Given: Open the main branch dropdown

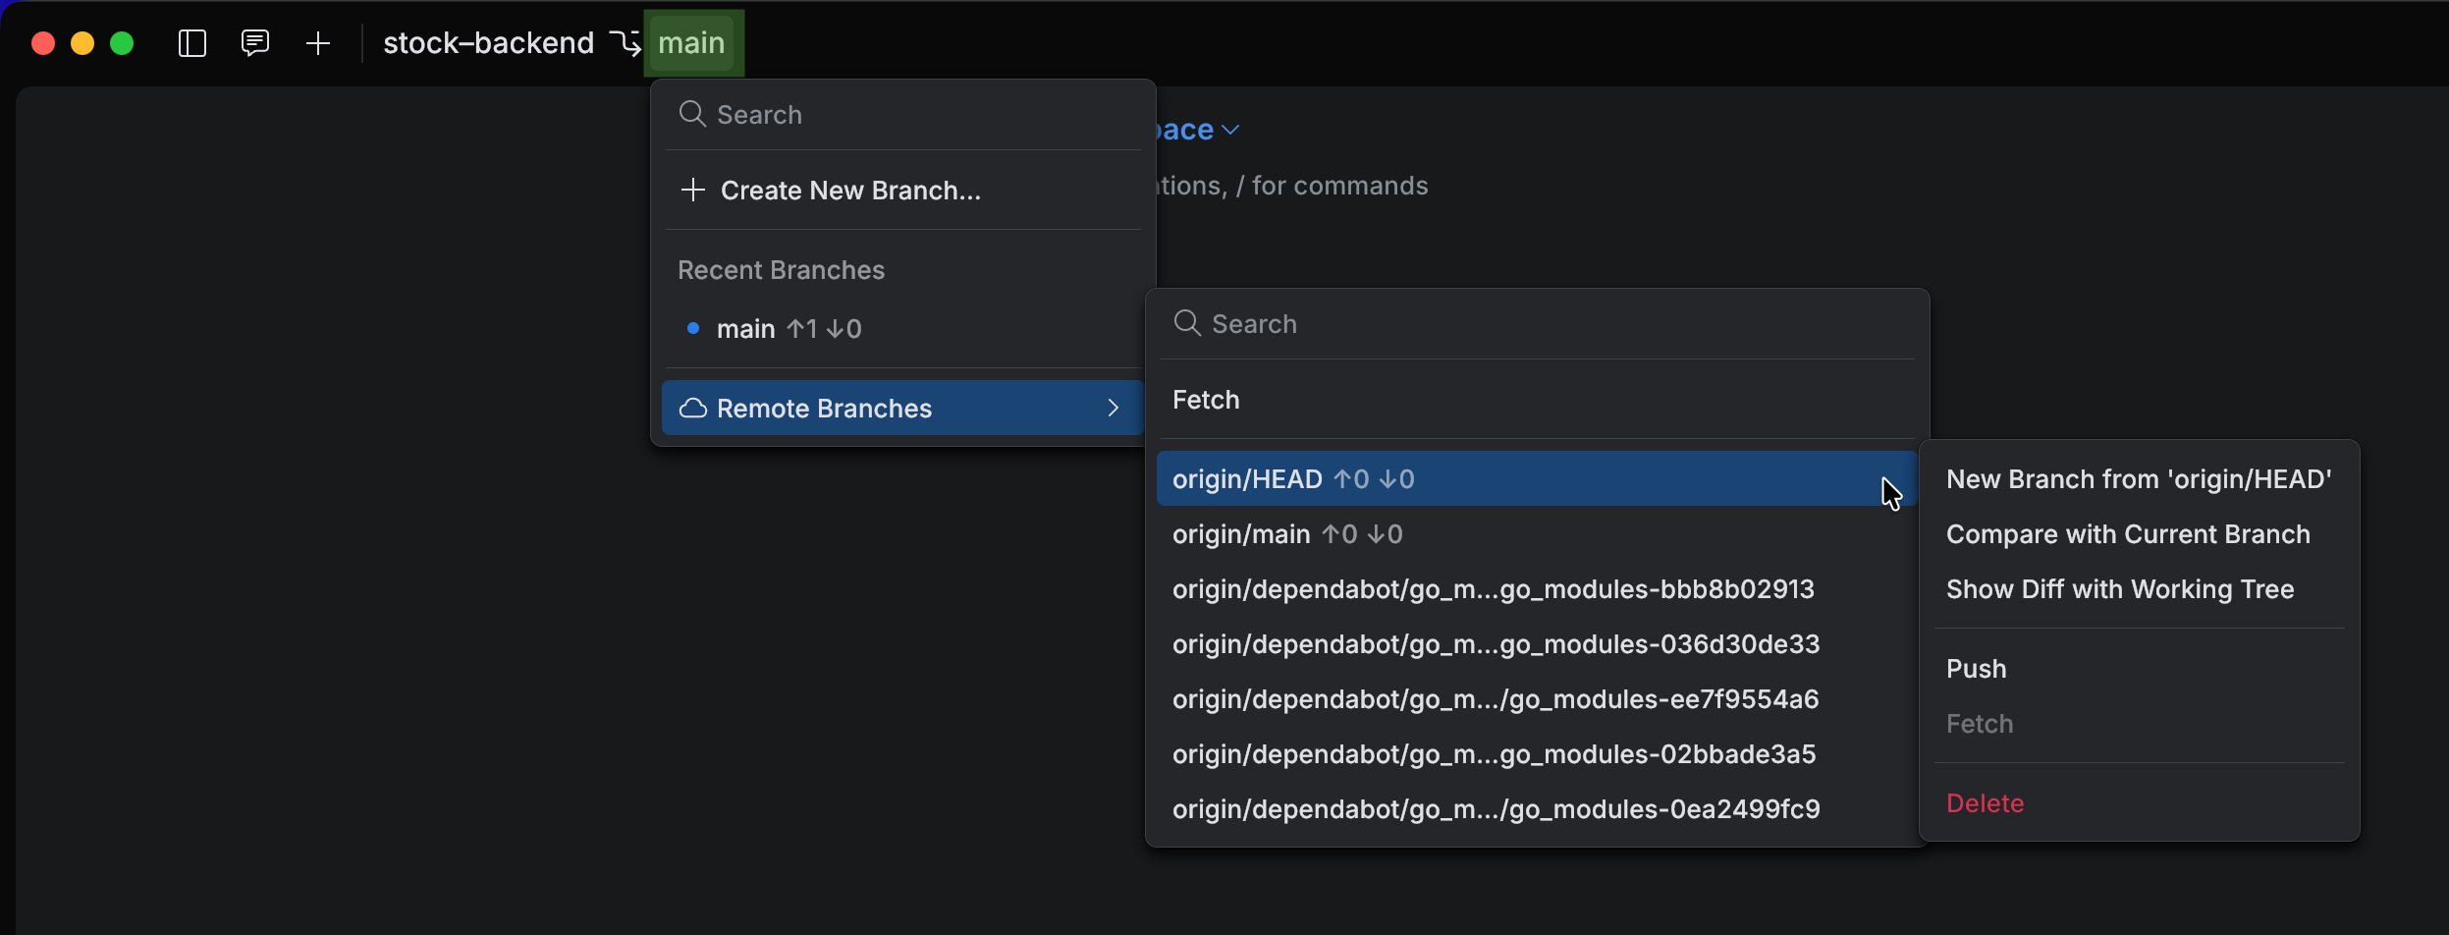Looking at the screenshot, I should pyautogui.click(x=692, y=43).
